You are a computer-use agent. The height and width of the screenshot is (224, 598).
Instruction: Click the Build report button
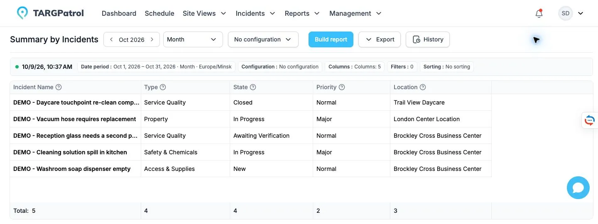(331, 39)
